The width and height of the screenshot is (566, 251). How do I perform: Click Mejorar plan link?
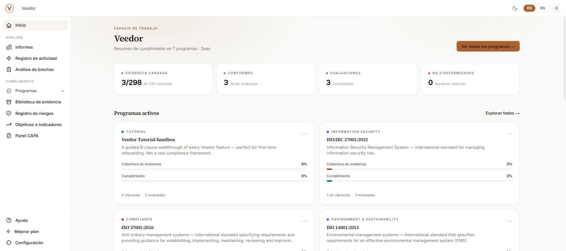35,232
